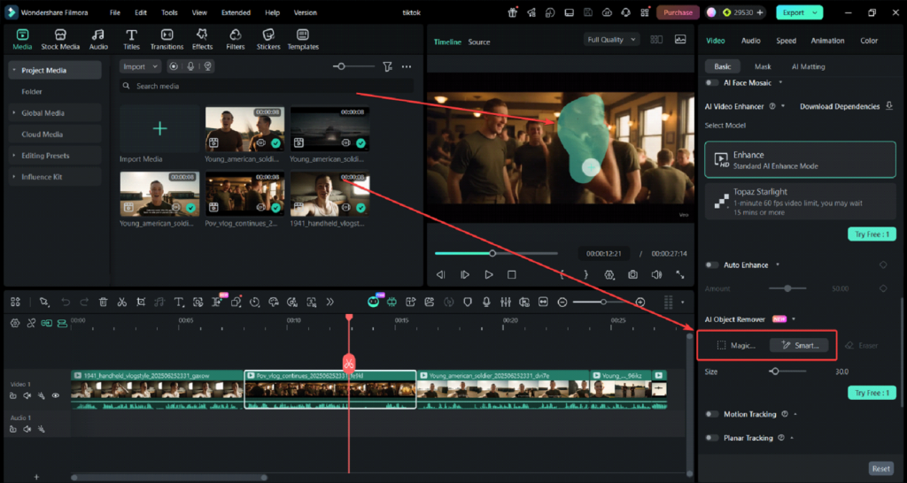Open the Import dropdown
The width and height of the screenshot is (907, 483).
(140, 66)
